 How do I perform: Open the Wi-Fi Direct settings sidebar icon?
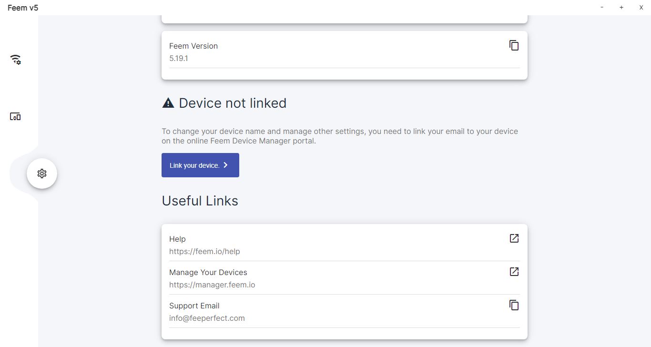coord(16,60)
